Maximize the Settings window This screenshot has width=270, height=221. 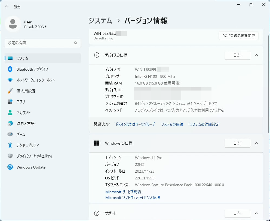pyautogui.click(x=251, y=5)
